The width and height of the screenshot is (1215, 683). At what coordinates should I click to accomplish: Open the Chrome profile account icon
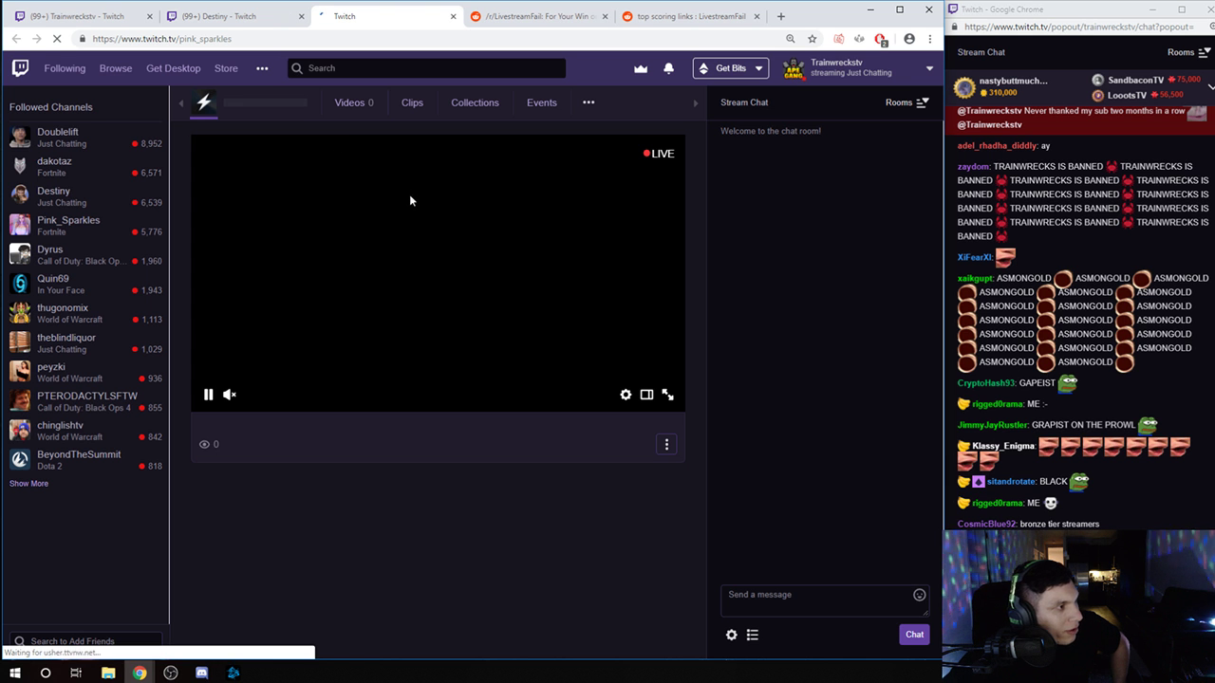909,39
